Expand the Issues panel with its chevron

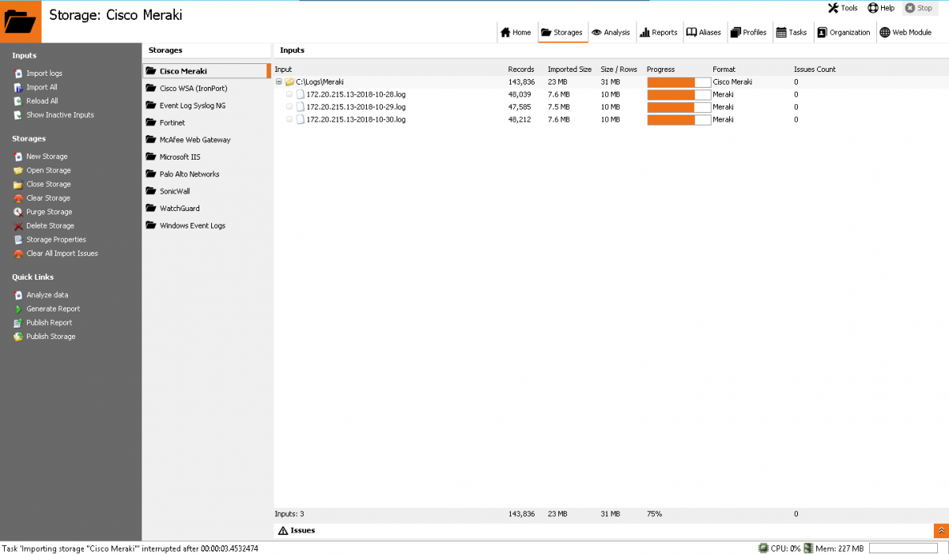pyautogui.click(x=941, y=530)
